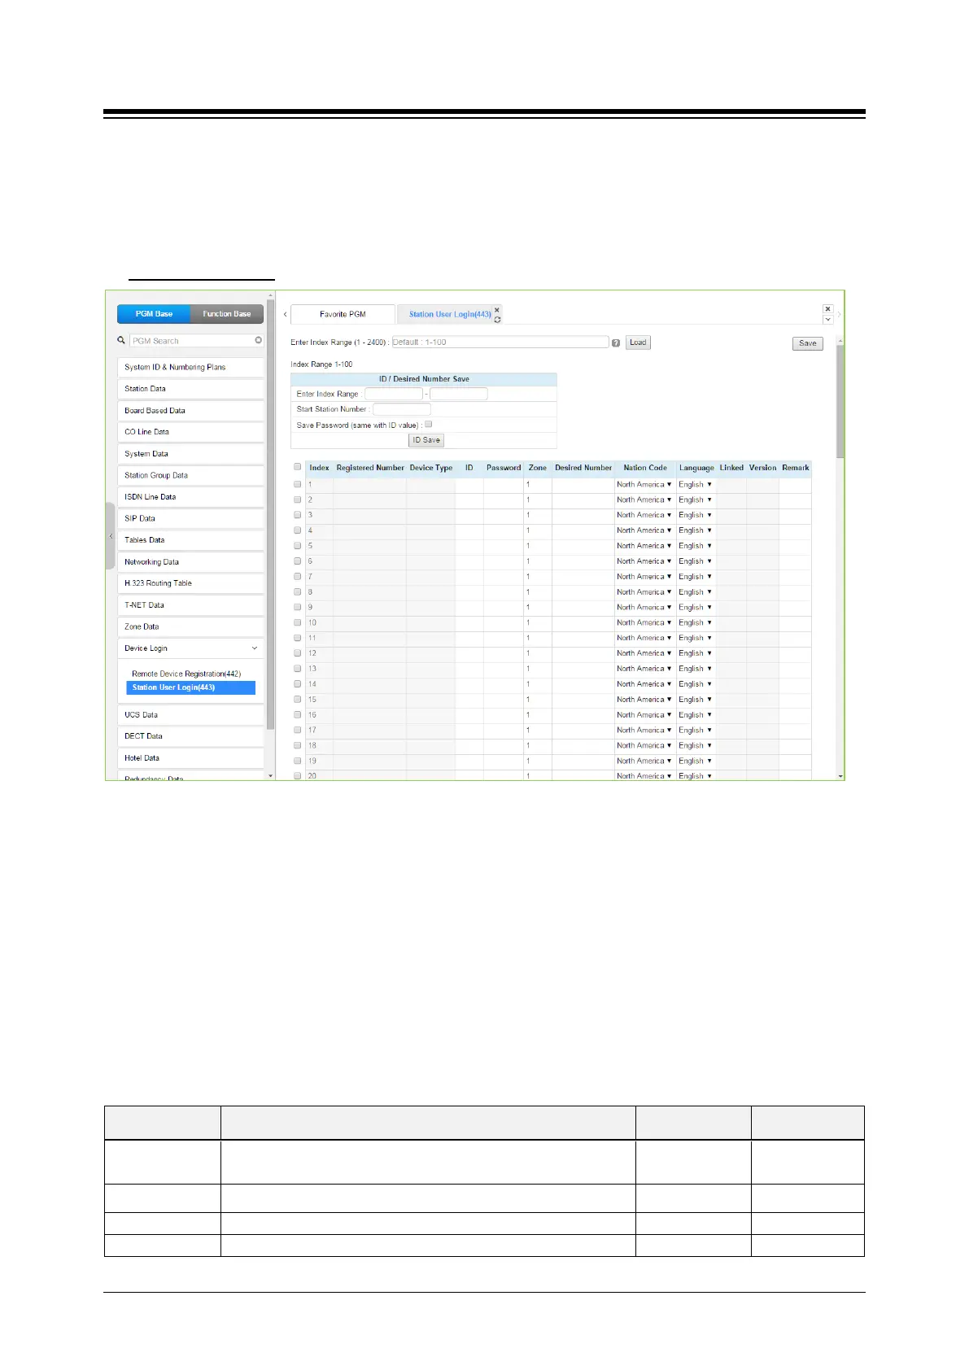Open Tables Data menu
The width and height of the screenshot is (969, 1370).
pos(190,540)
